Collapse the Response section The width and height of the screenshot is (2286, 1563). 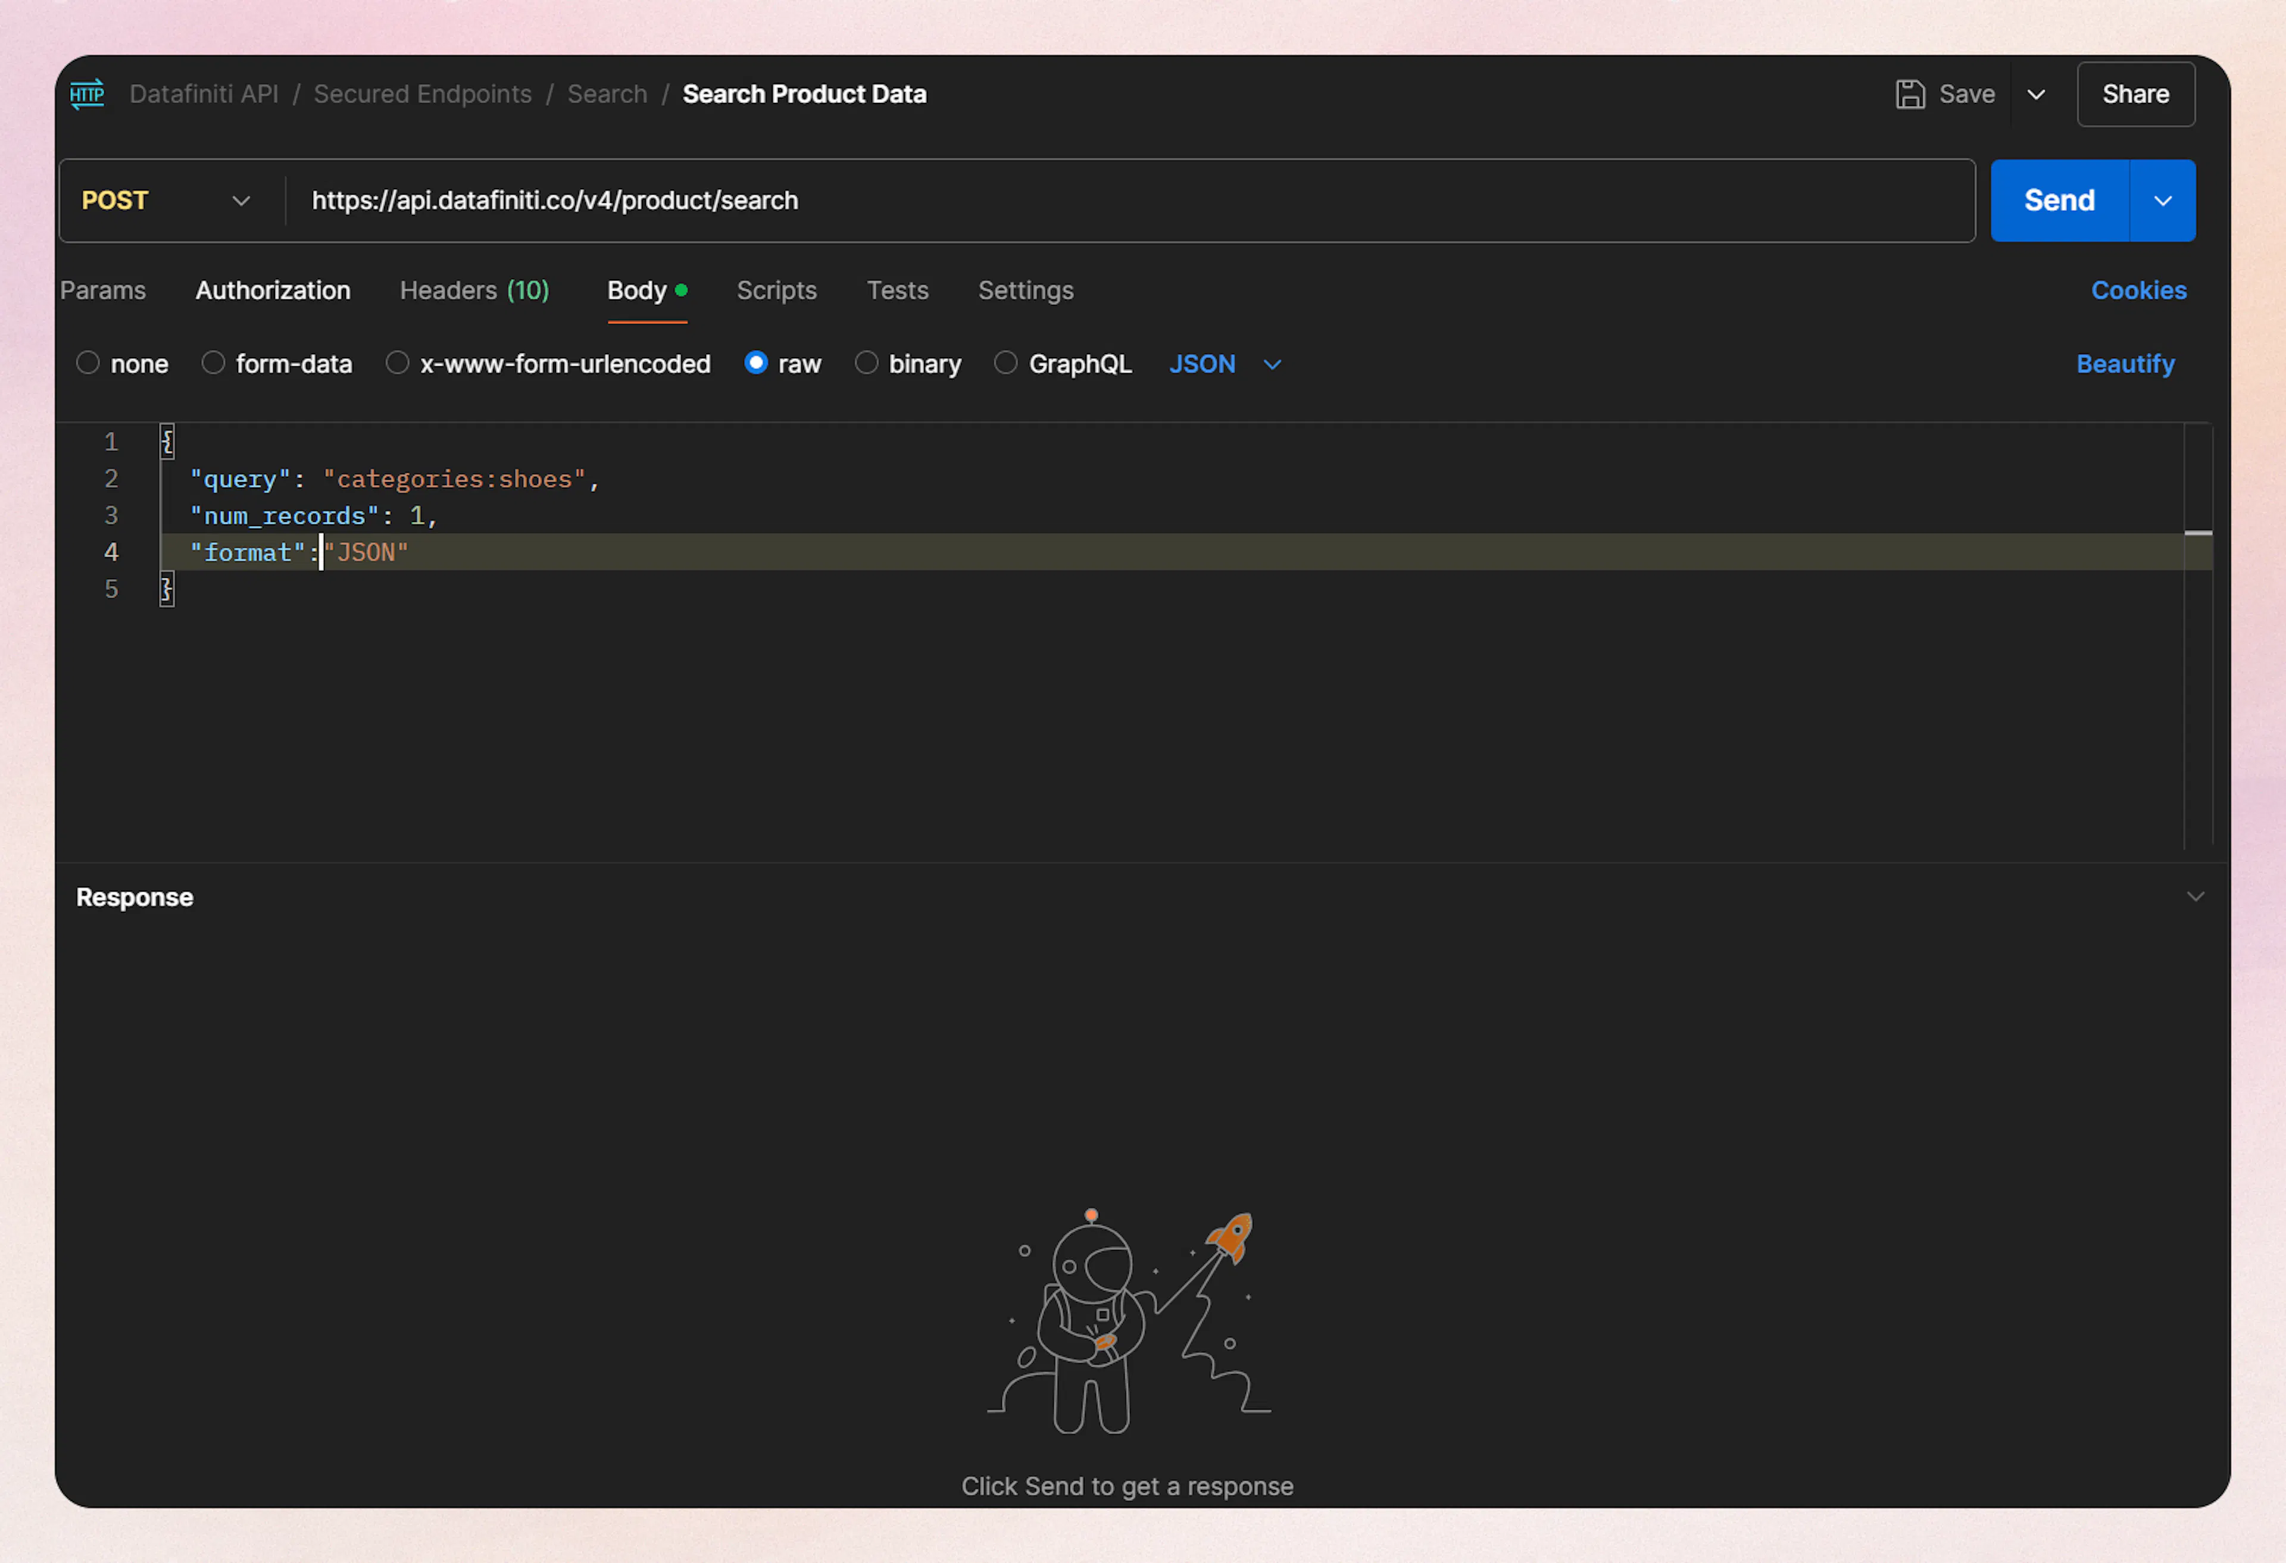click(x=2197, y=896)
